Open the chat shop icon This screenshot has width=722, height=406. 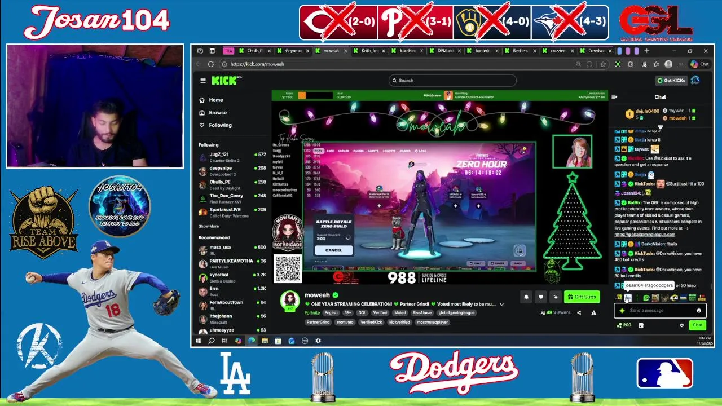641,325
